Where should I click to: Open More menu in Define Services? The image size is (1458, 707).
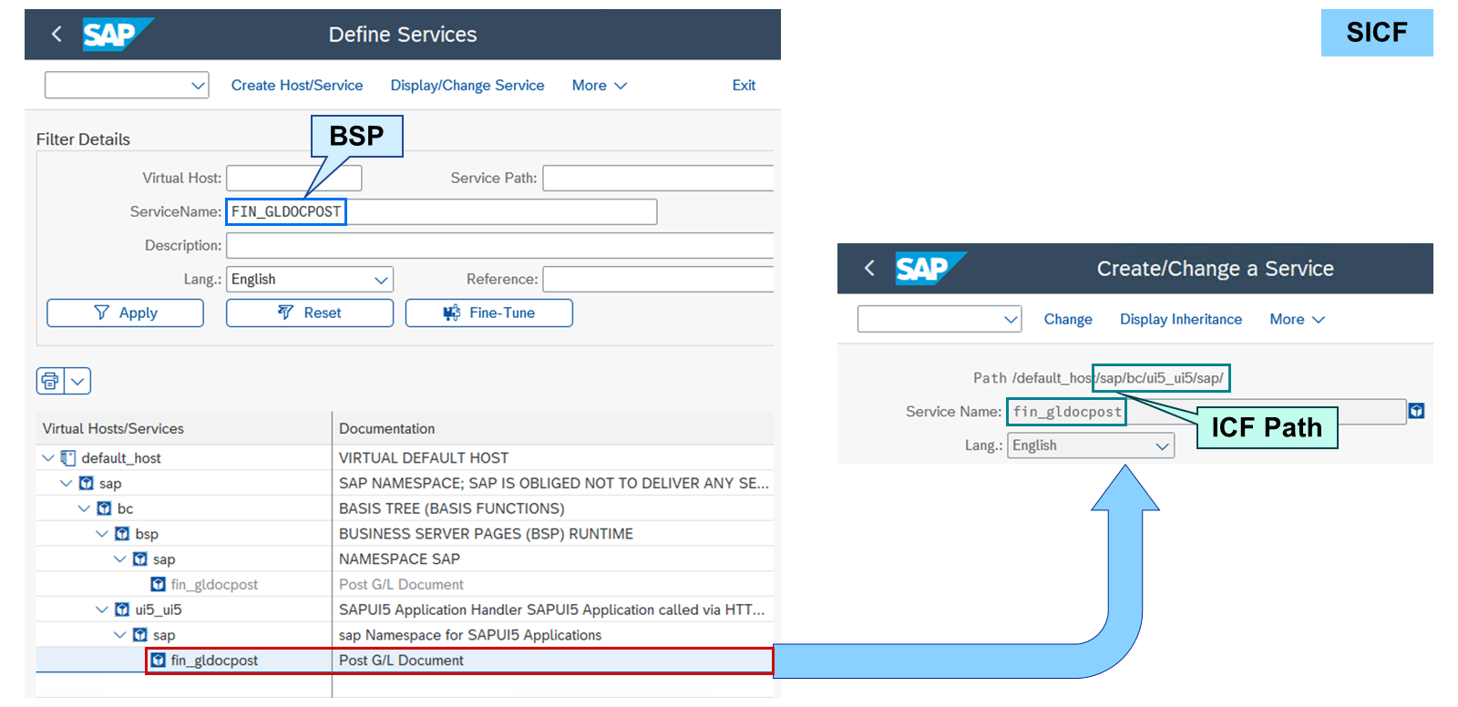pyautogui.click(x=600, y=86)
